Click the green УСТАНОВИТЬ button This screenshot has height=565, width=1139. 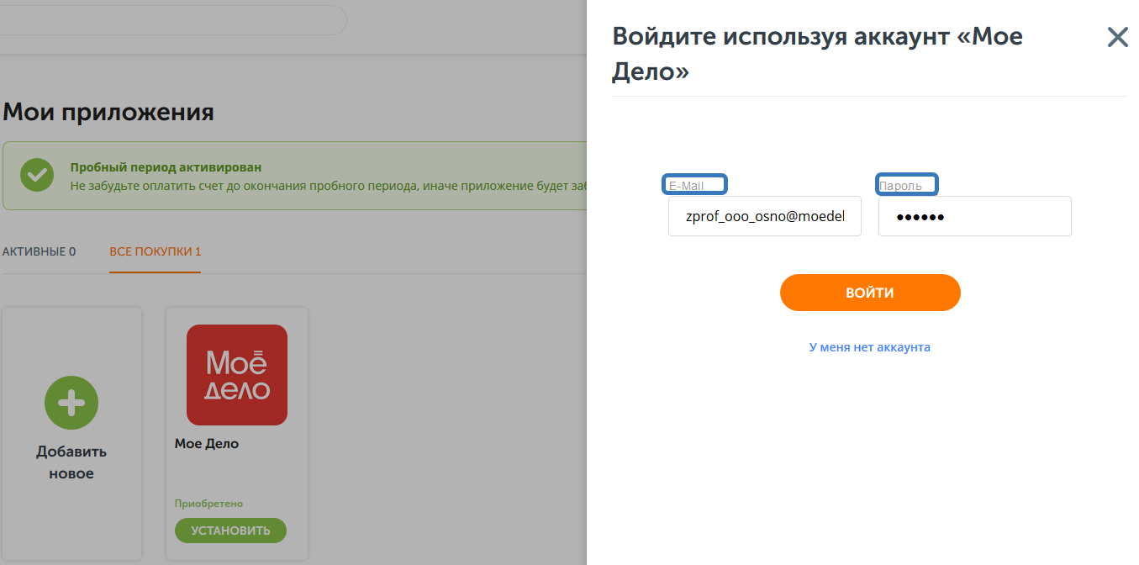[x=230, y=531]
